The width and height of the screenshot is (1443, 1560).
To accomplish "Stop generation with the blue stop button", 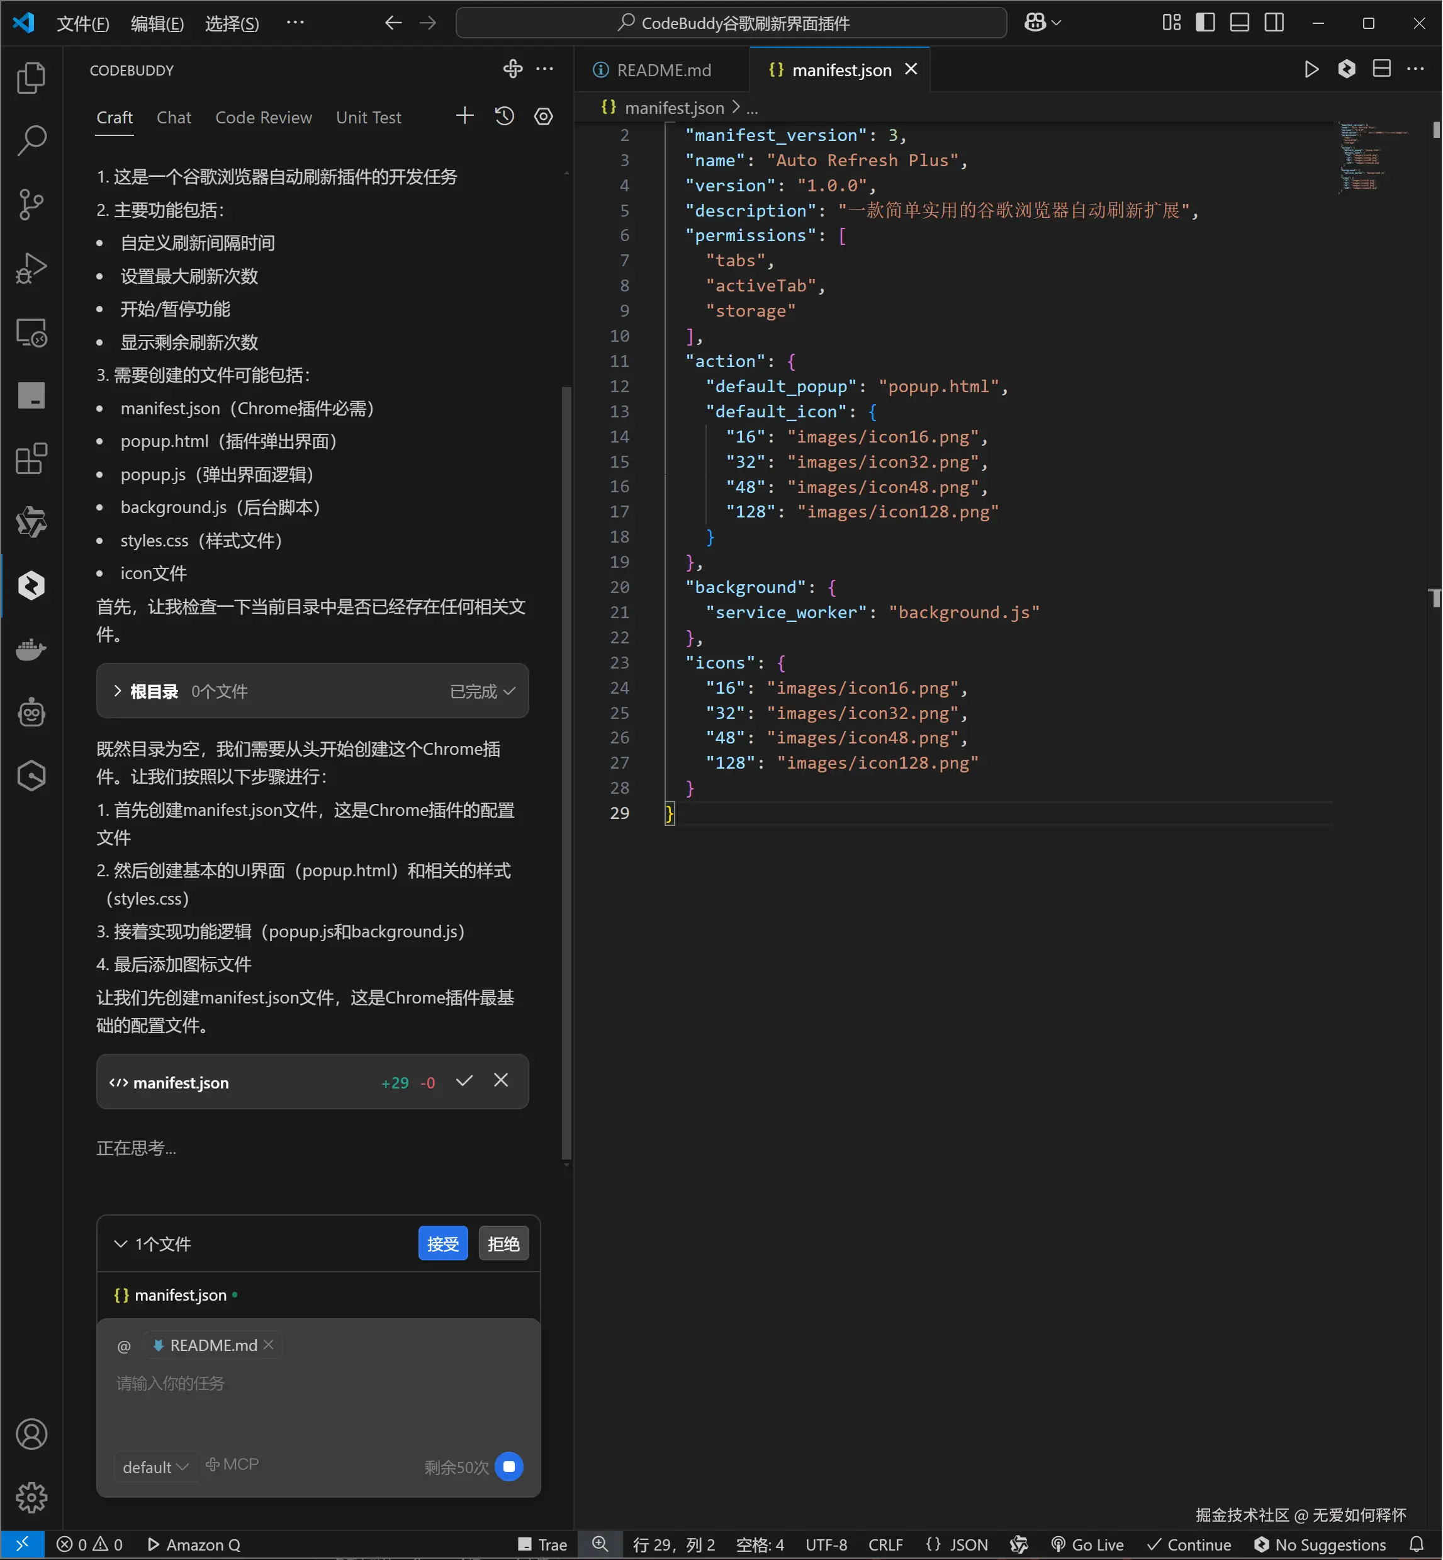I will [x=509, y=1466].
